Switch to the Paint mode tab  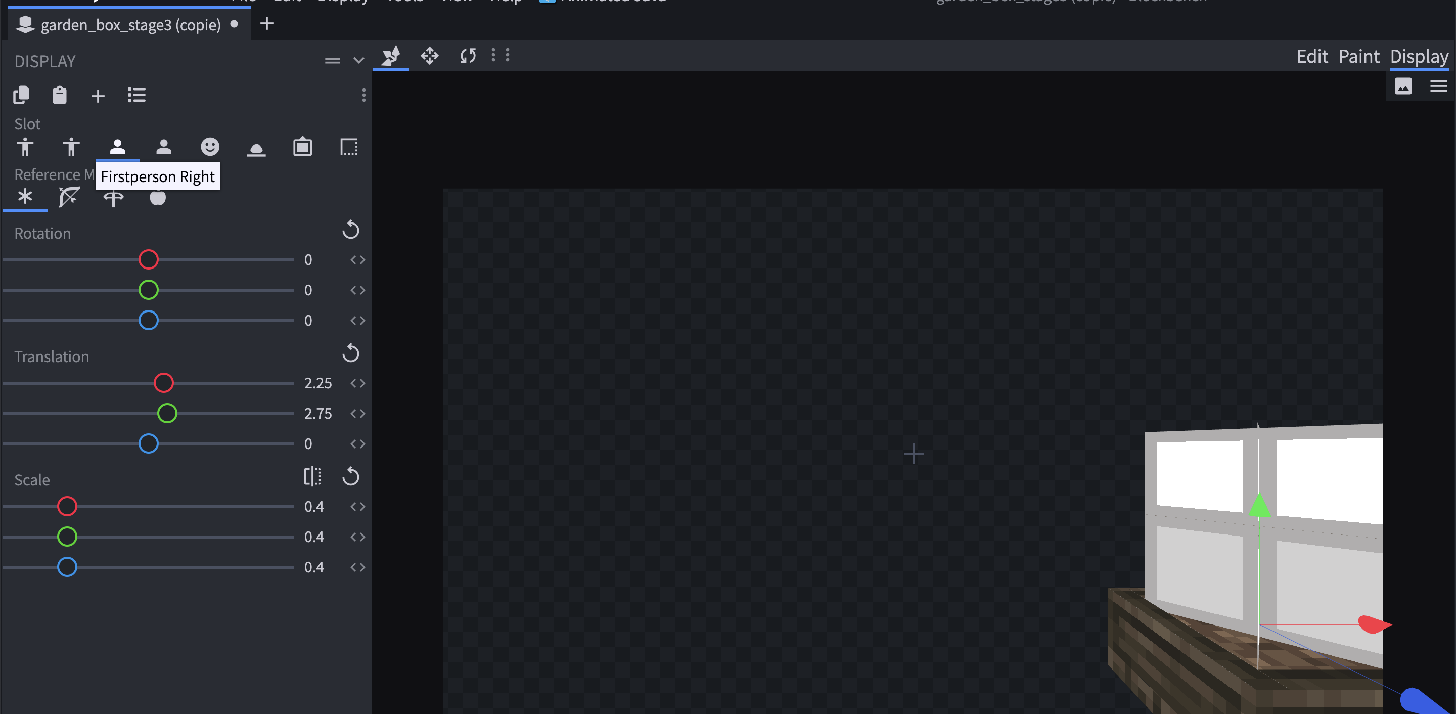click(x=1358, y=56)
